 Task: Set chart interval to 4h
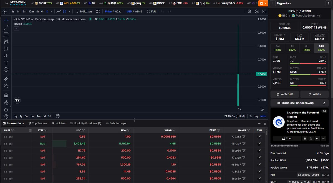click(42, 11)
